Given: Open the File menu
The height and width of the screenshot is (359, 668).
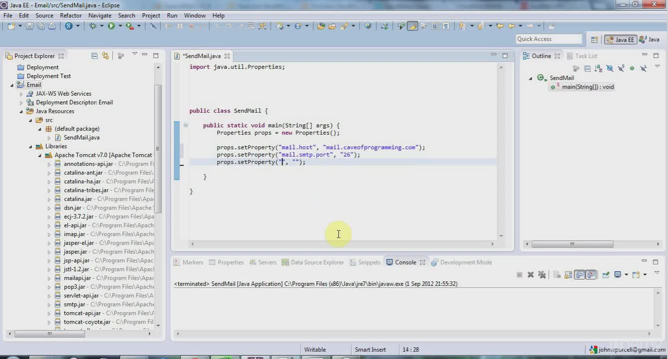Looking at the screenshot, I should pyautogui.click(x=8, y=15).
